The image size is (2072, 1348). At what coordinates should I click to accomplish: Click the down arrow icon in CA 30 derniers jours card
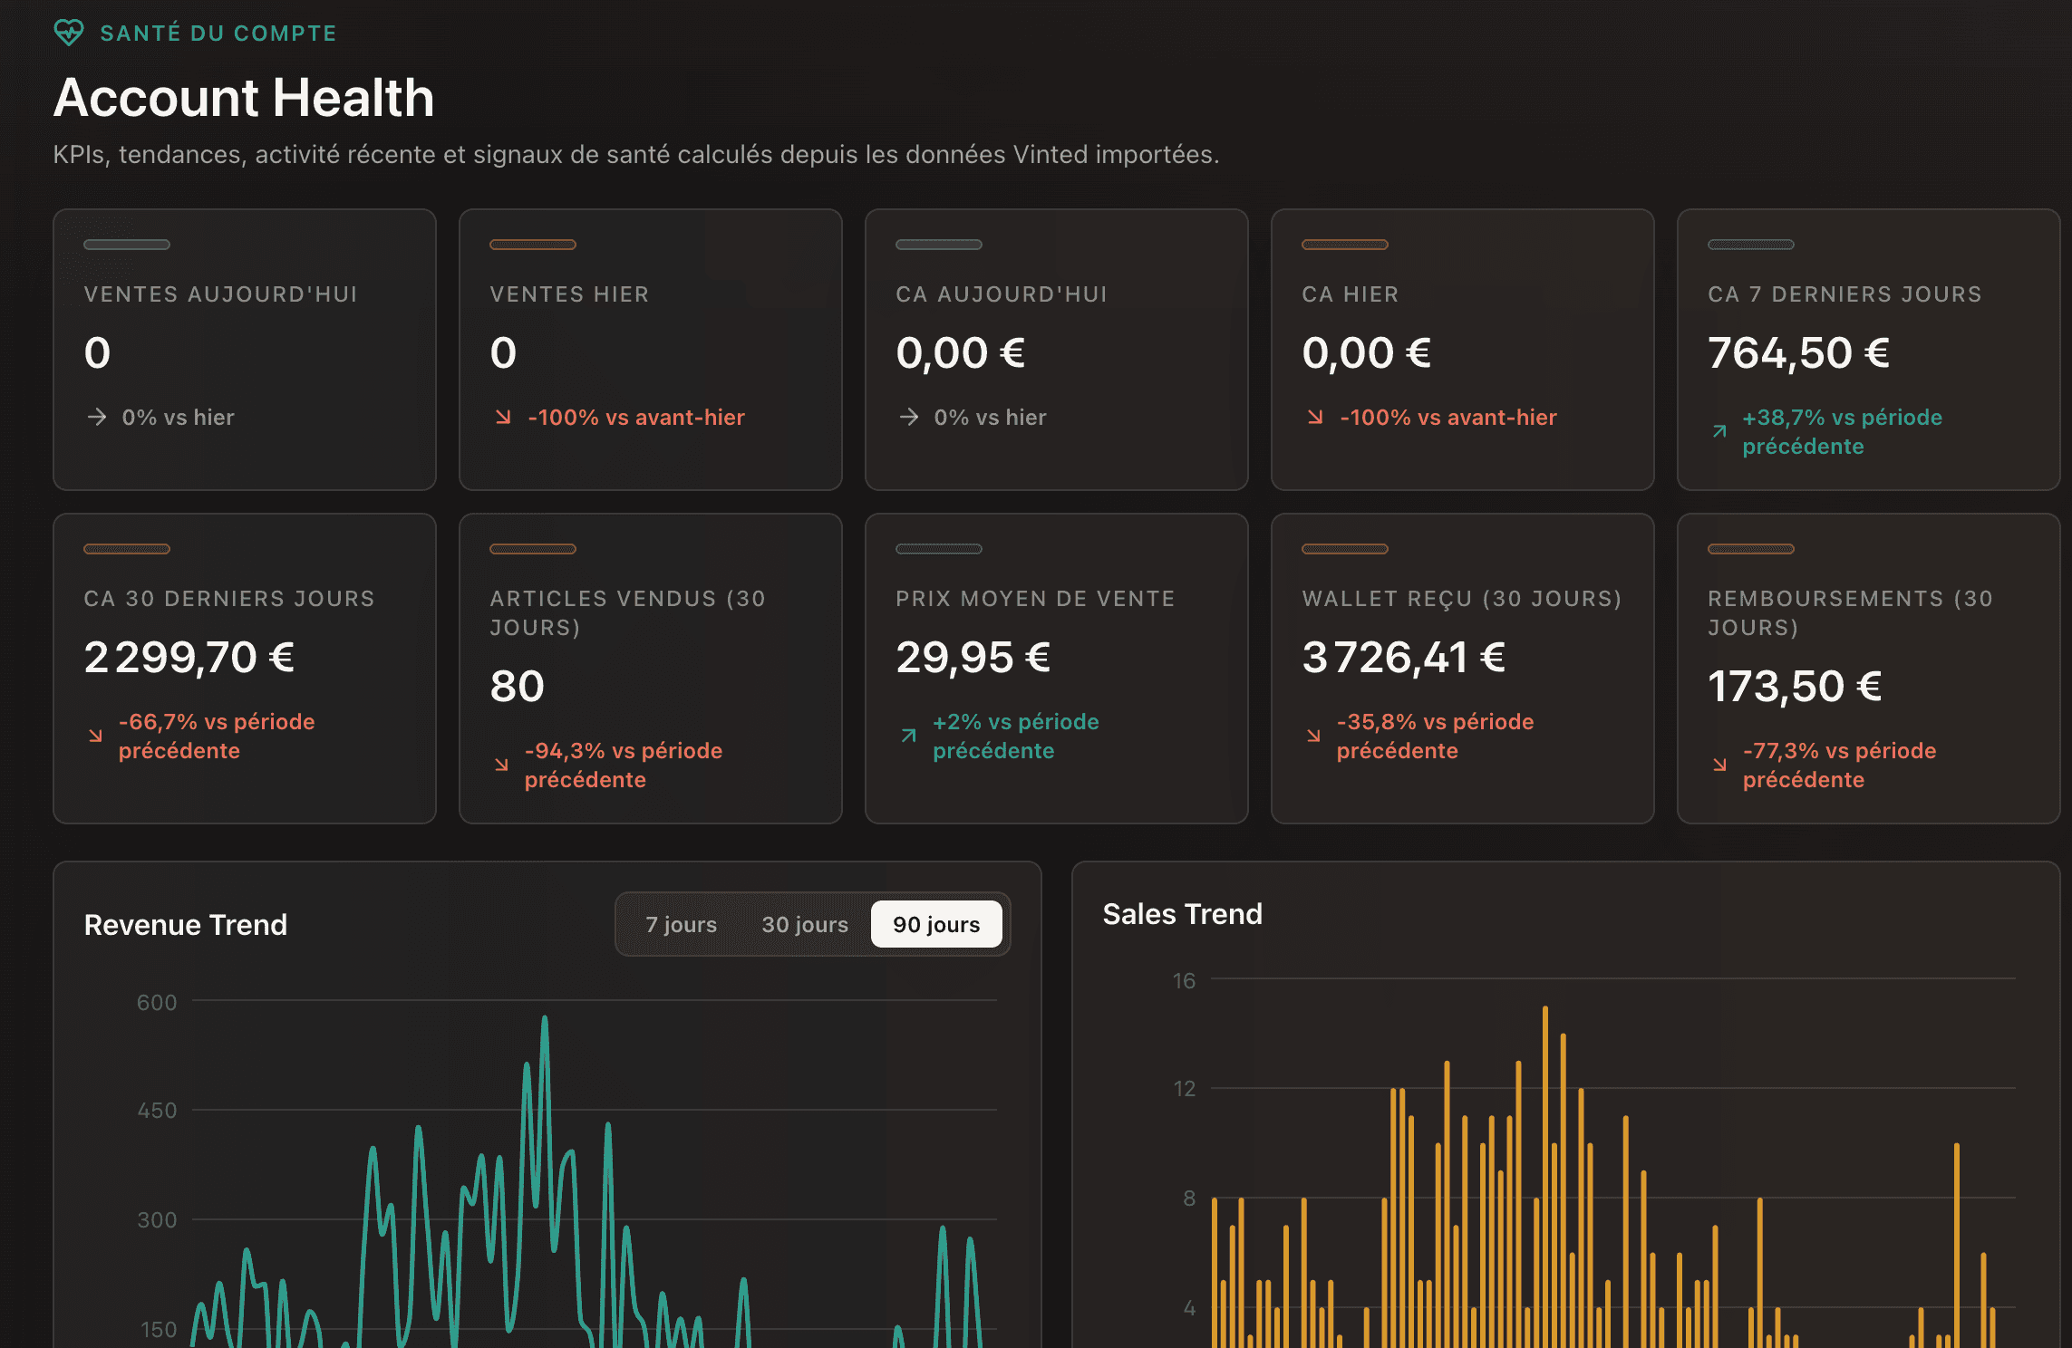[95, 736]
